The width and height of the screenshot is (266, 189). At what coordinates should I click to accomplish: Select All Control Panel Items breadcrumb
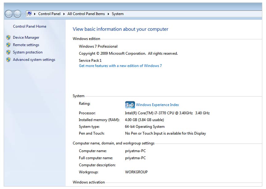pos(86,14)
